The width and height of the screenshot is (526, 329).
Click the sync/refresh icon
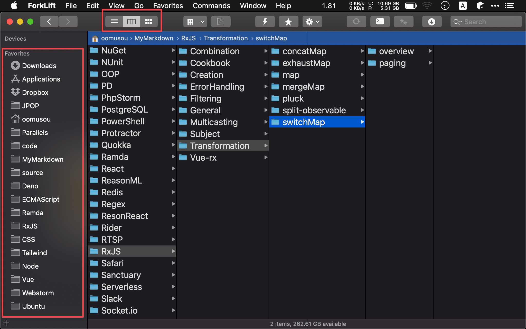(x=356, y=22)
